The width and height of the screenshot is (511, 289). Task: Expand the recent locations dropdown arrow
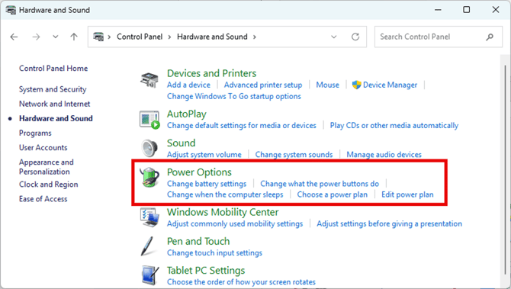click(56, 37)
